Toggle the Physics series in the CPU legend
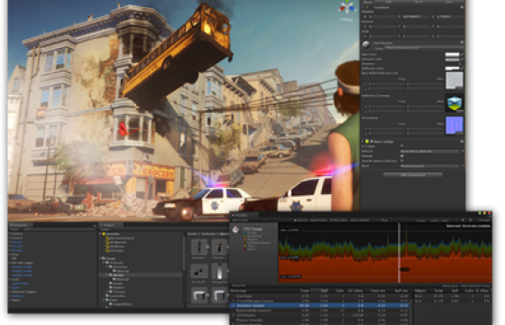This screenshot has width=505, height=325. point(251,239)
